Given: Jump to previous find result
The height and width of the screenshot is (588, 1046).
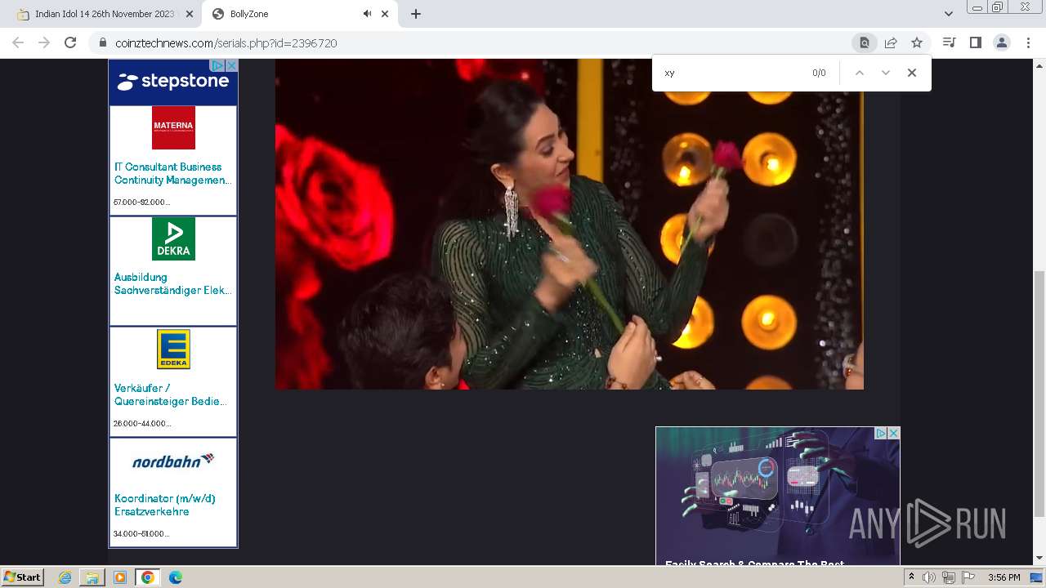Looking at the screenshot, I should click(859, 73).
